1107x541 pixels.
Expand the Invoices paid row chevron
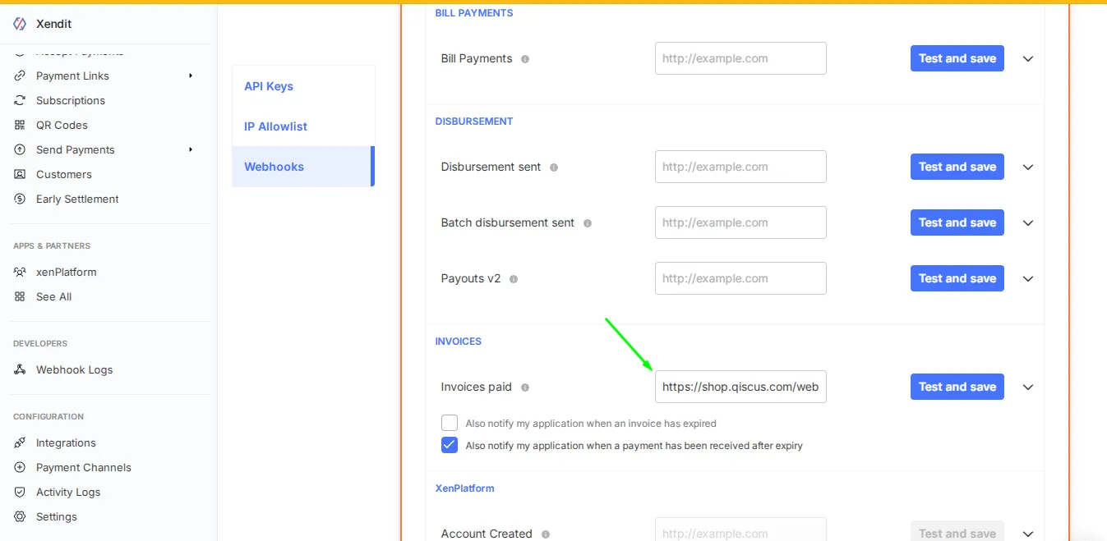pyautogui.click(x=1028, y=387)
